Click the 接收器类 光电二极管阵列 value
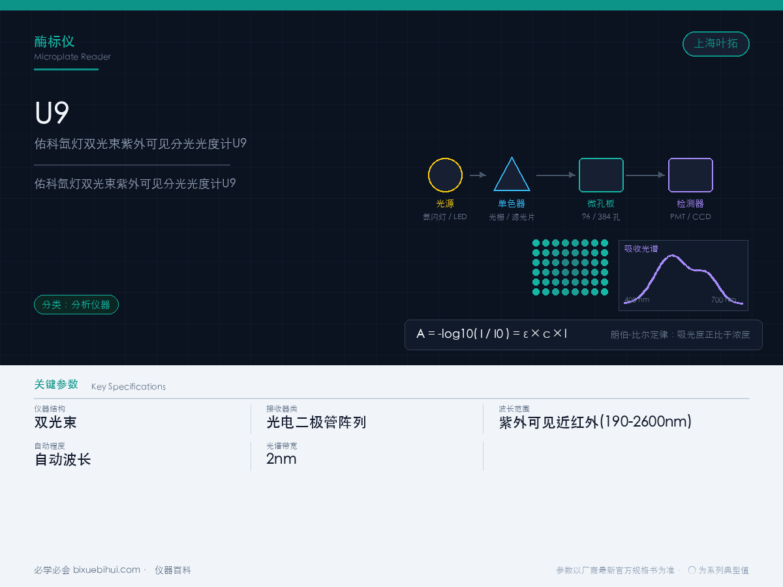The height and width of the screenshot is (587, 783). pyautogui.click(x=316, y=422)
